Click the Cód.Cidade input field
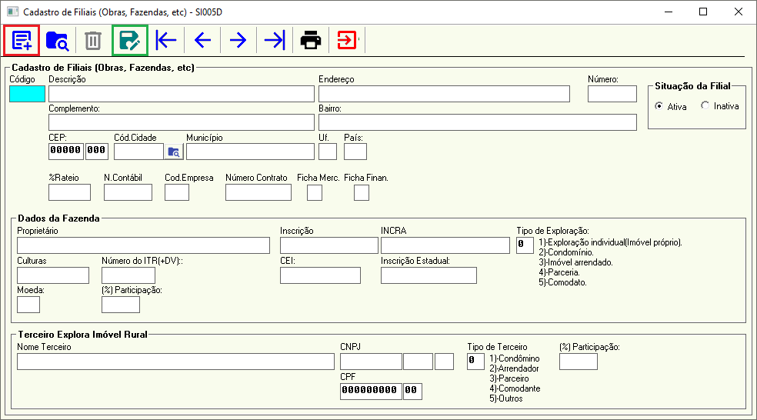 [138, 152]
